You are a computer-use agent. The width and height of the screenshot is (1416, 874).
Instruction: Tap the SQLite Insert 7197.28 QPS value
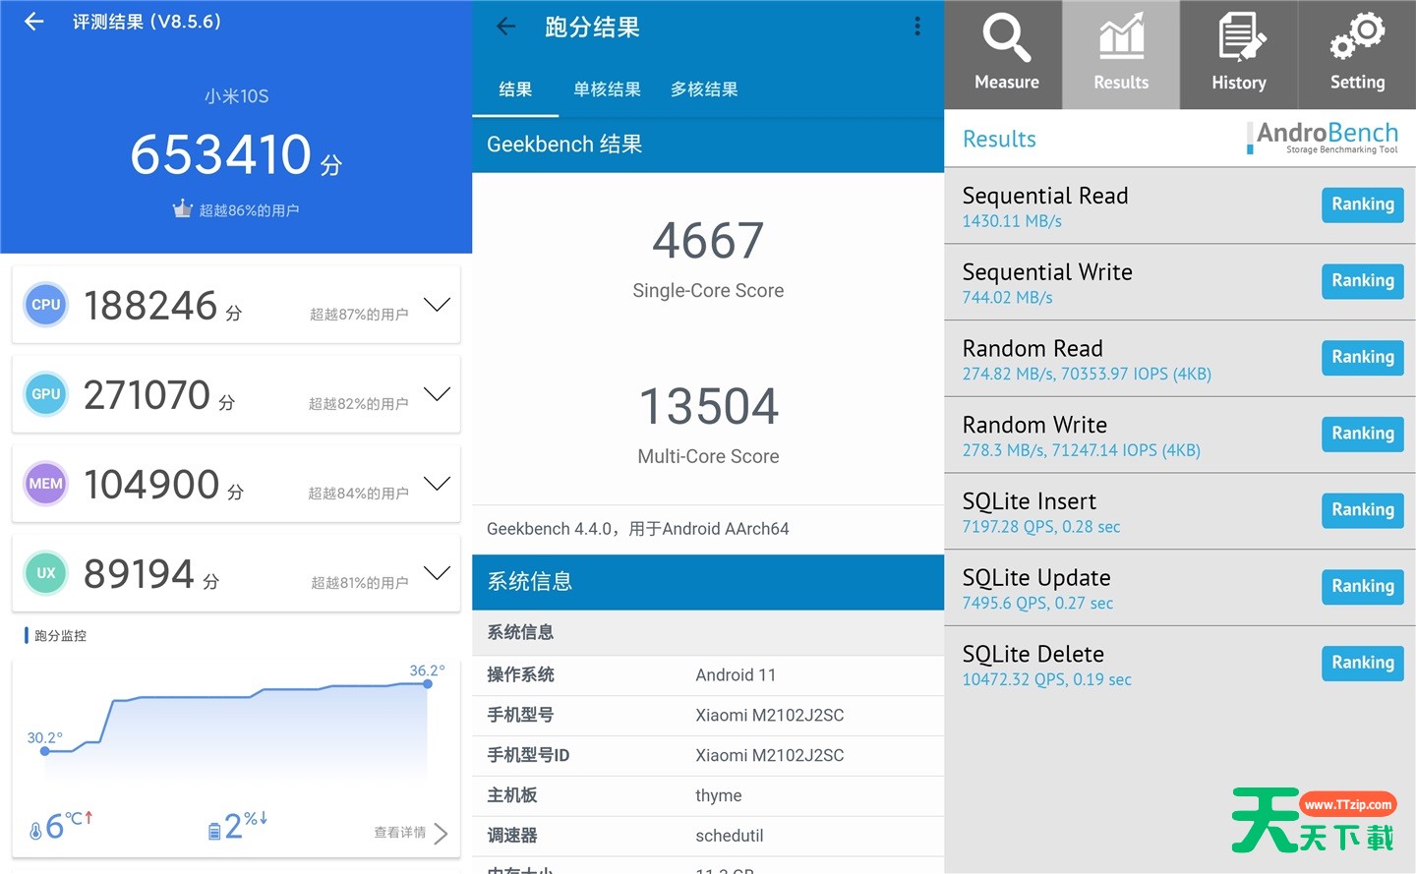[1040, 527]
